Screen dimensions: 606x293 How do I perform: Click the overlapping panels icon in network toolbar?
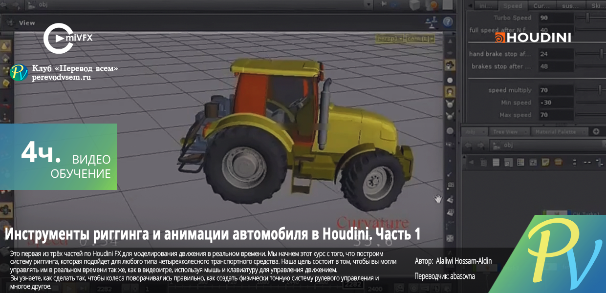pos(509,162)
